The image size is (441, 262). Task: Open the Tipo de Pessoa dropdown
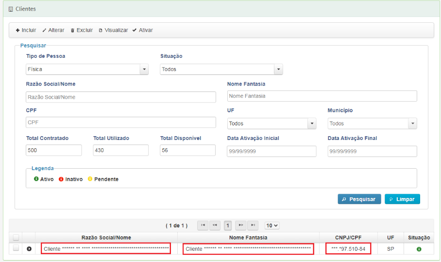[87, 69]
